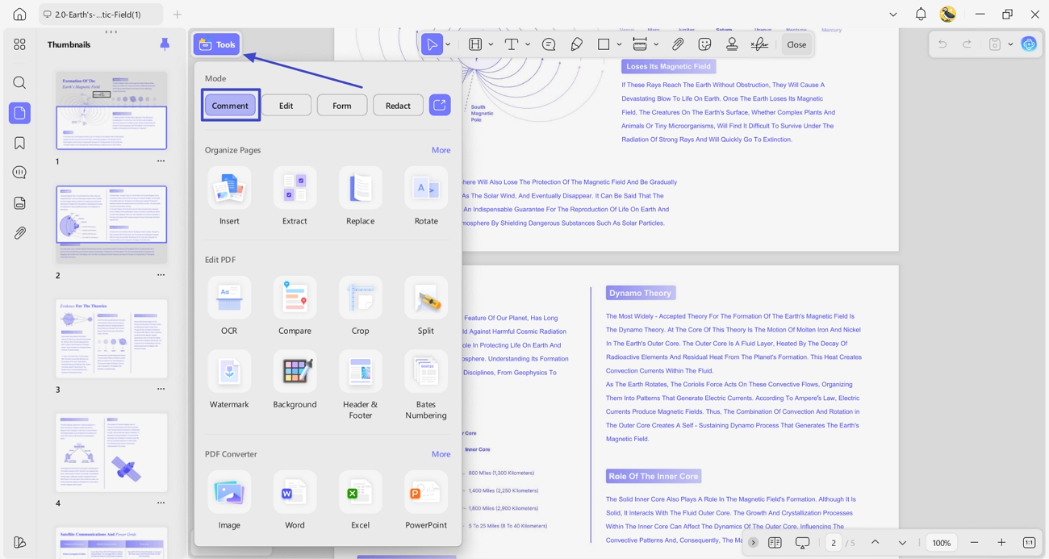This screenshot has height=559, width=1049.
Task: Convert PDF to Image
Action: point(229,500)
